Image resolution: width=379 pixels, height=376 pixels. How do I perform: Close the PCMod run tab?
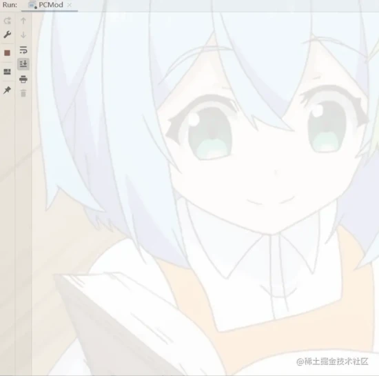[x=70, y=5]
